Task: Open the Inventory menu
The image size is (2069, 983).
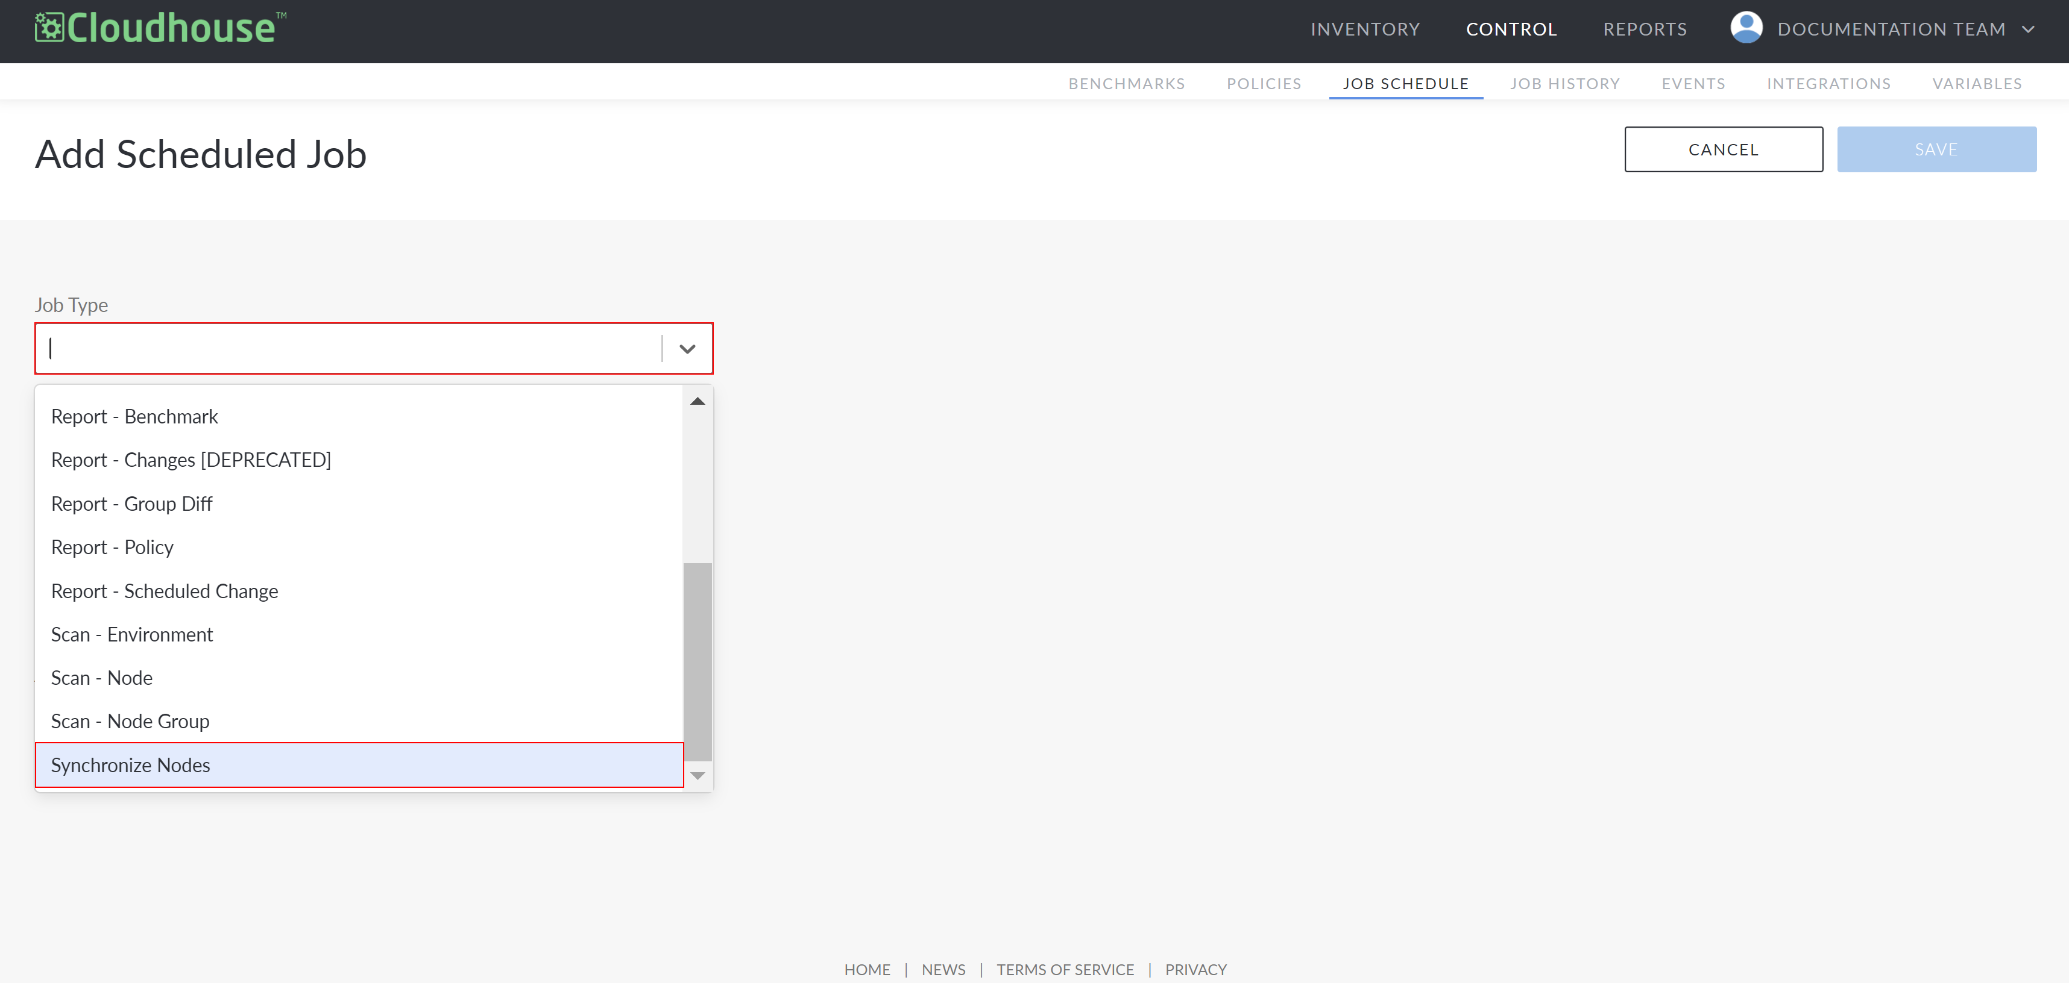Action: (1365, 30)
